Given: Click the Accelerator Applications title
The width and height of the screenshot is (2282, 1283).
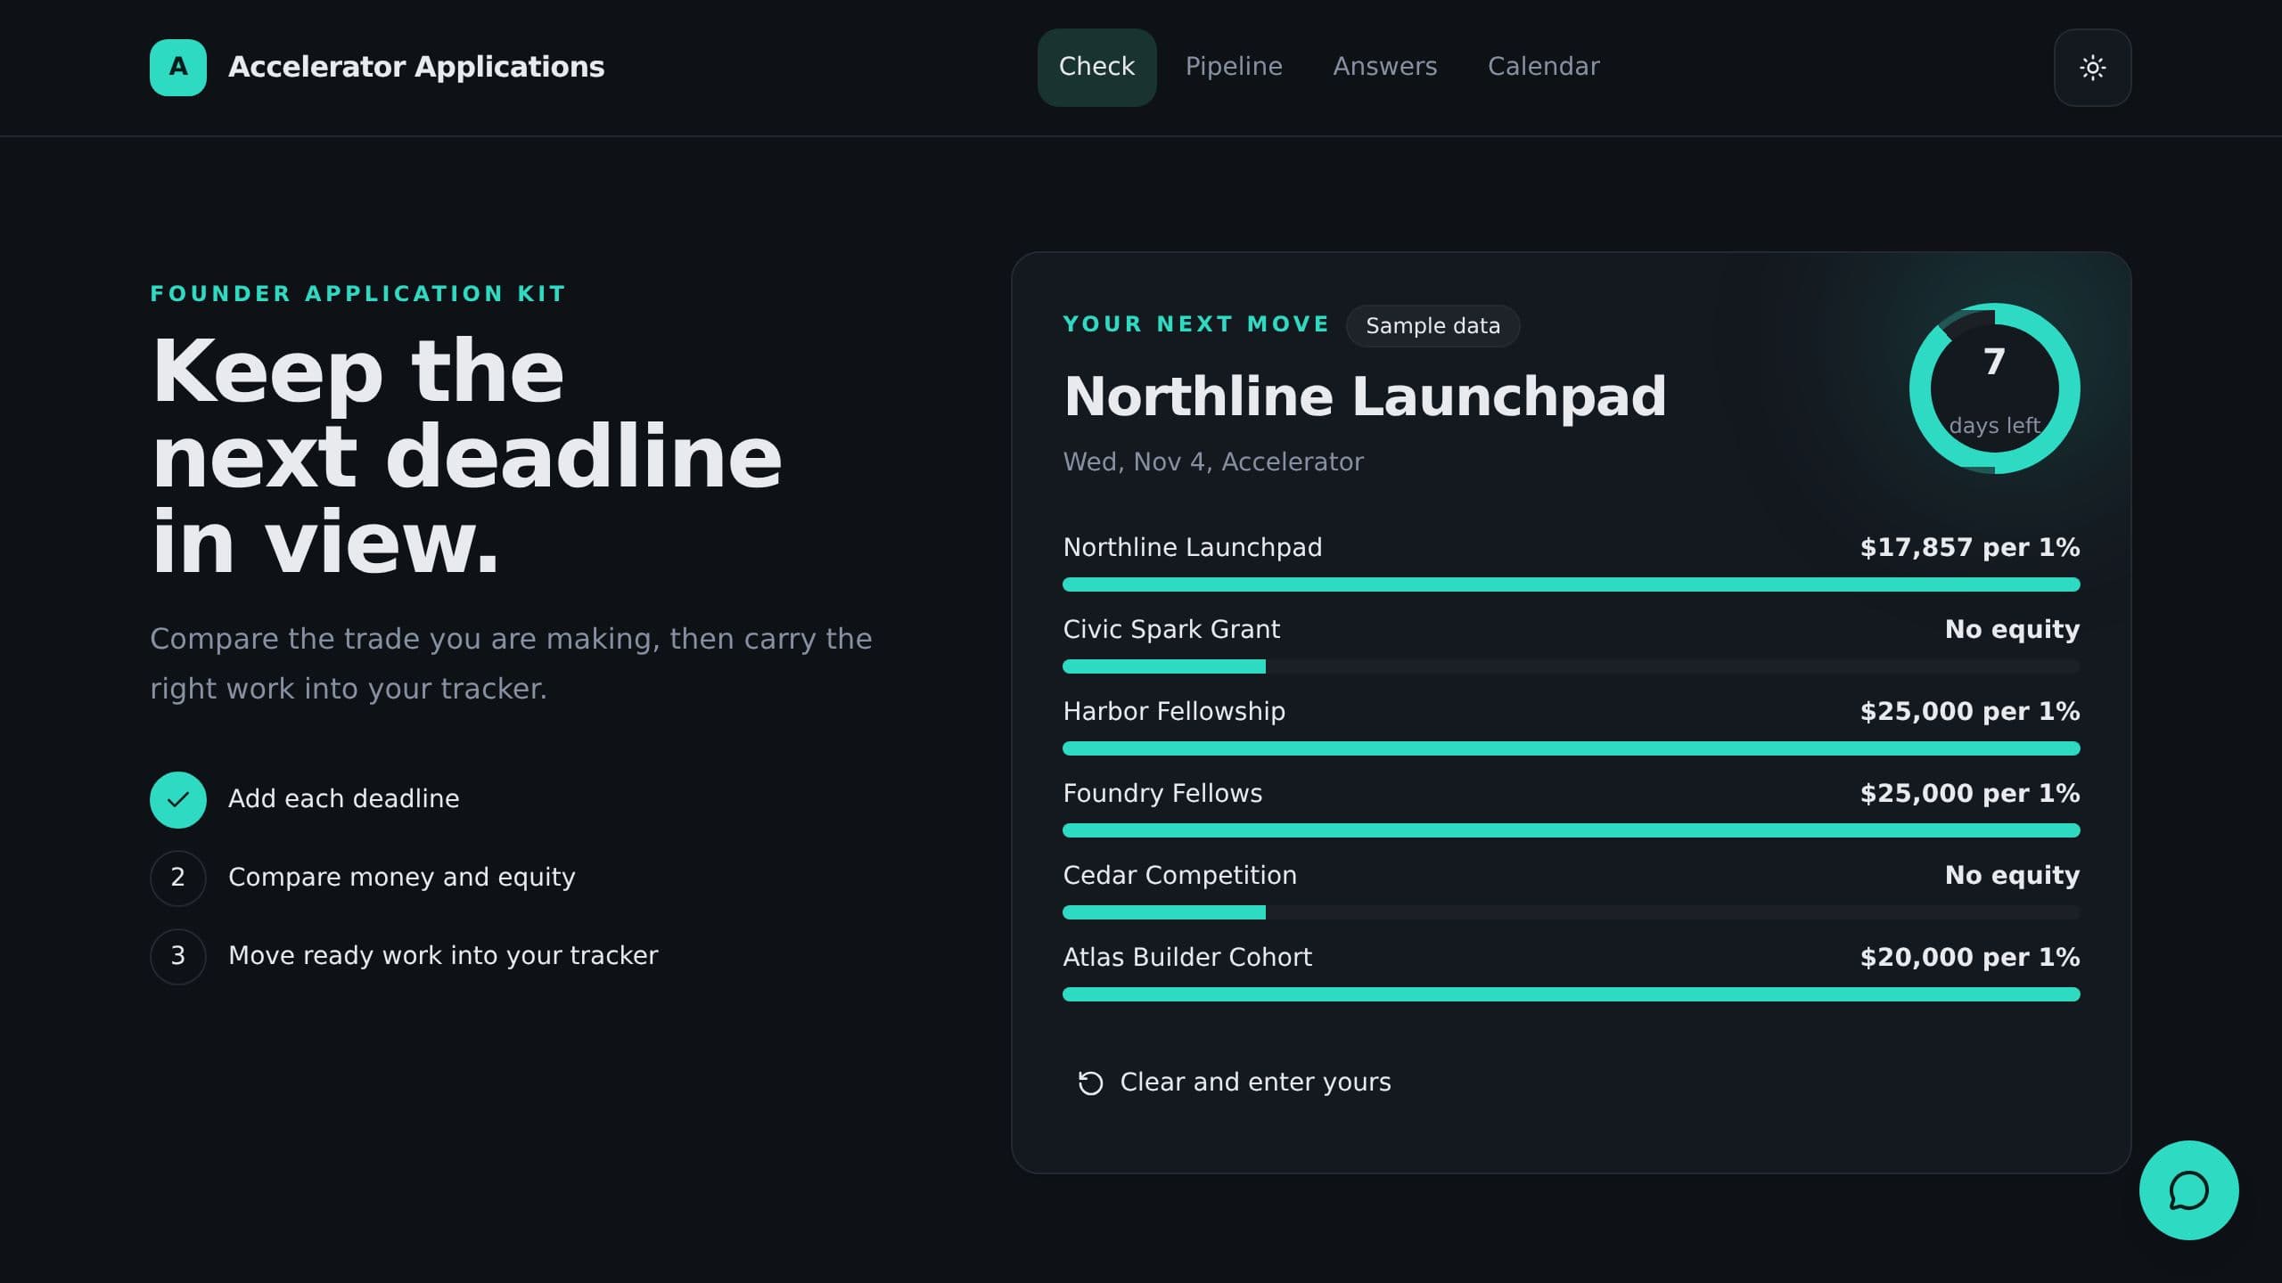Looking at the screenshot, I should coord(416,67).
